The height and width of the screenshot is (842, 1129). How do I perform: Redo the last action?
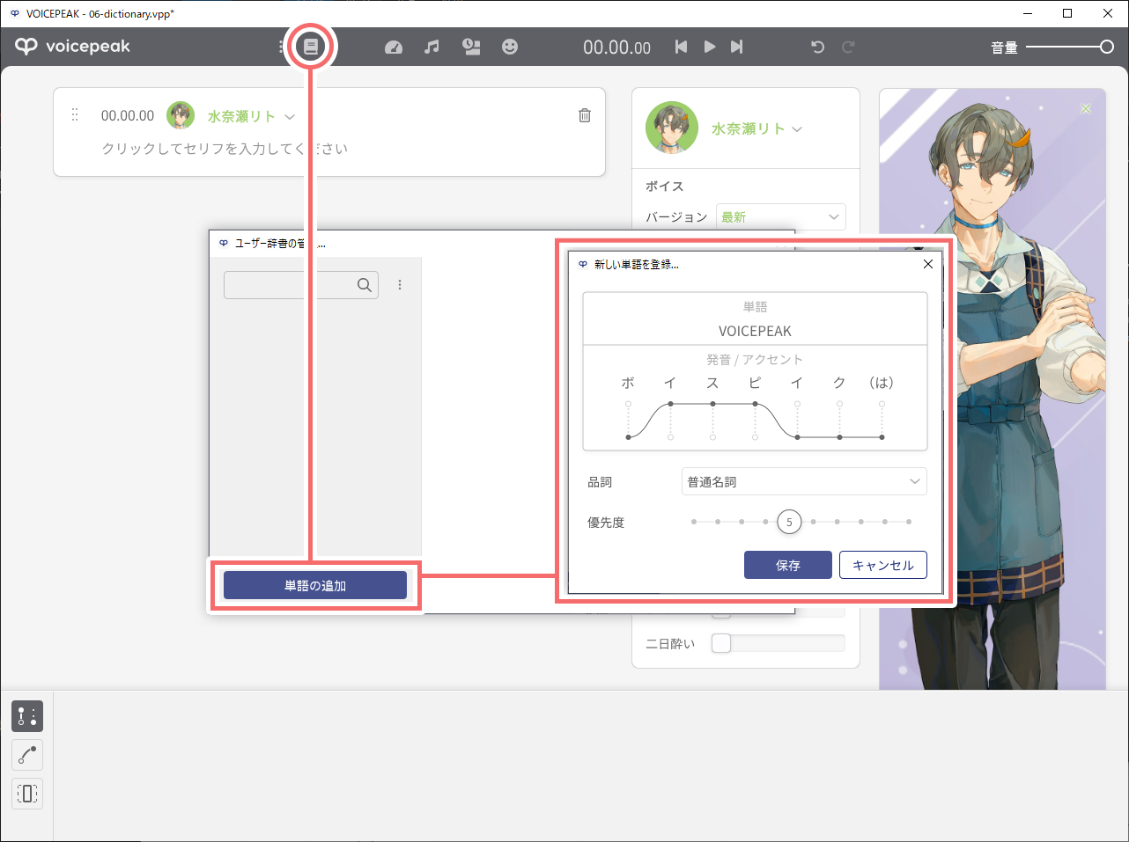[x=848, y=48]
